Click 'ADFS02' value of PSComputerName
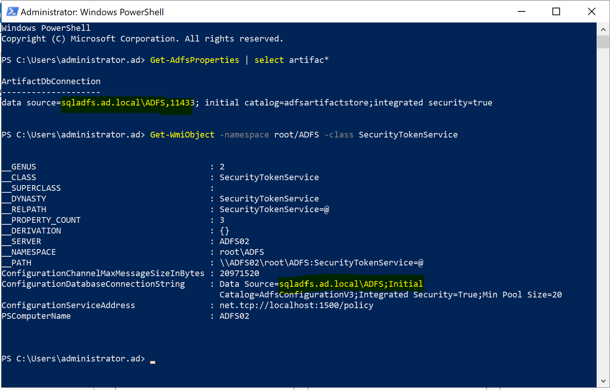 tap(234, 316)
